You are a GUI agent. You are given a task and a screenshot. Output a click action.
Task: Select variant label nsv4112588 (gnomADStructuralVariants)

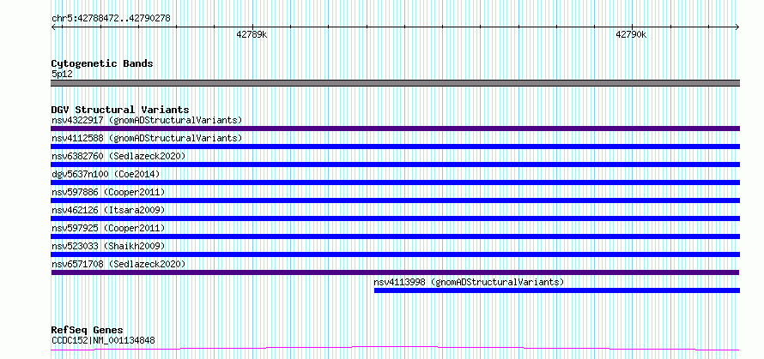point(147,138)
